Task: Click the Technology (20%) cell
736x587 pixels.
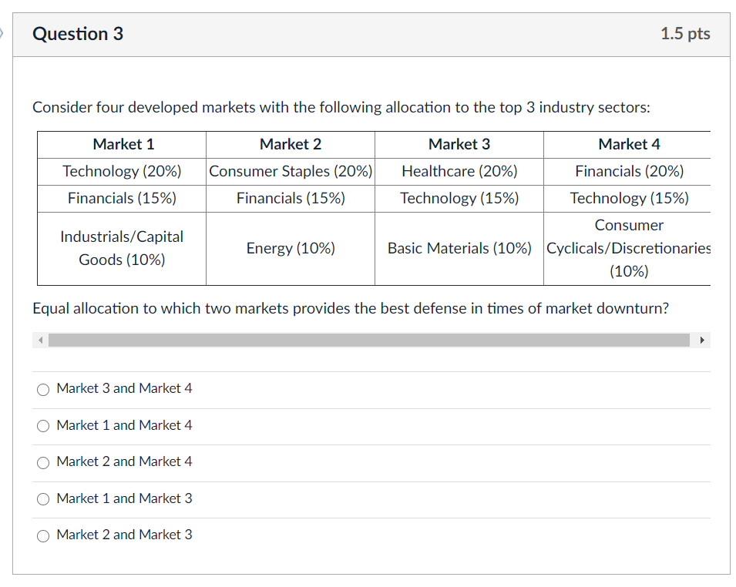Action: 122,172
